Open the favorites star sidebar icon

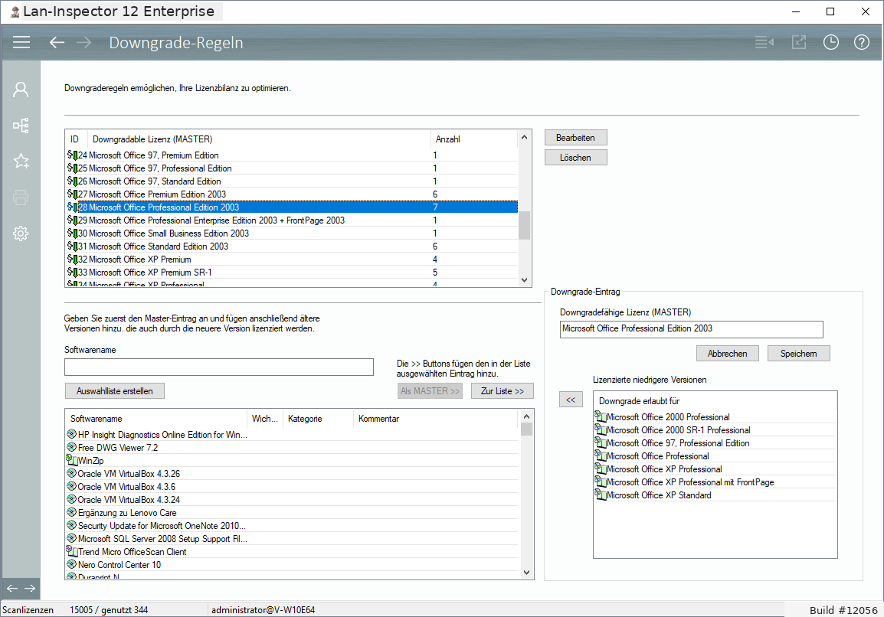21,162
